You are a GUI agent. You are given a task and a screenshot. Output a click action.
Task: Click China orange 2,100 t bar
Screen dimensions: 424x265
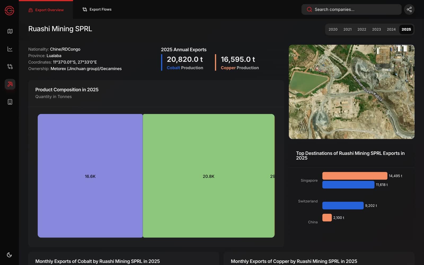(327, 218)
